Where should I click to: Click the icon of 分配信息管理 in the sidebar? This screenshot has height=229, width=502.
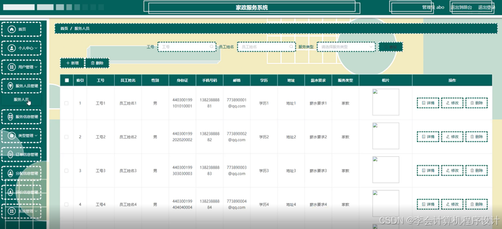(x=10, y=173)
